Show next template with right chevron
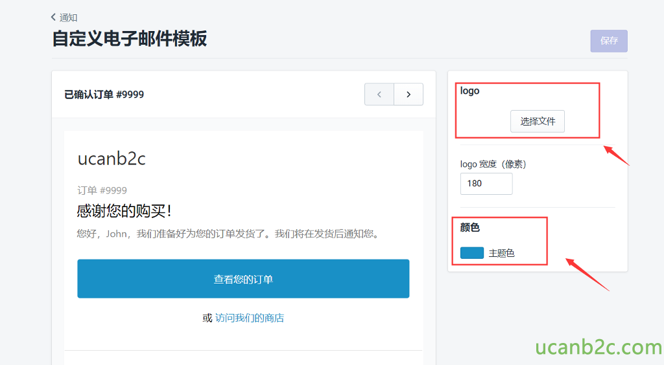Screen dimensions: 664x365 (409, 94)
